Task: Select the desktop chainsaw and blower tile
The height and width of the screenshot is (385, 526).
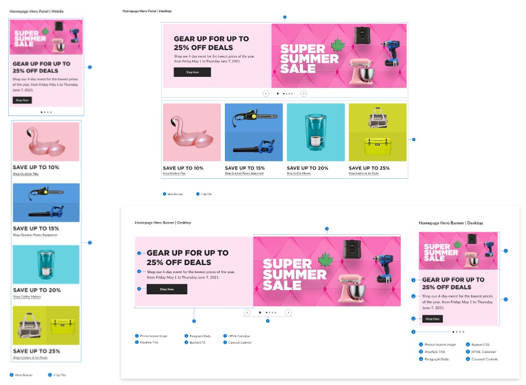Action: point(253,132)
